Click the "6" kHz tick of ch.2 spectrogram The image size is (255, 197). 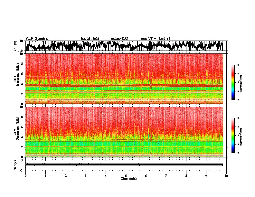(x=23, y=127)
